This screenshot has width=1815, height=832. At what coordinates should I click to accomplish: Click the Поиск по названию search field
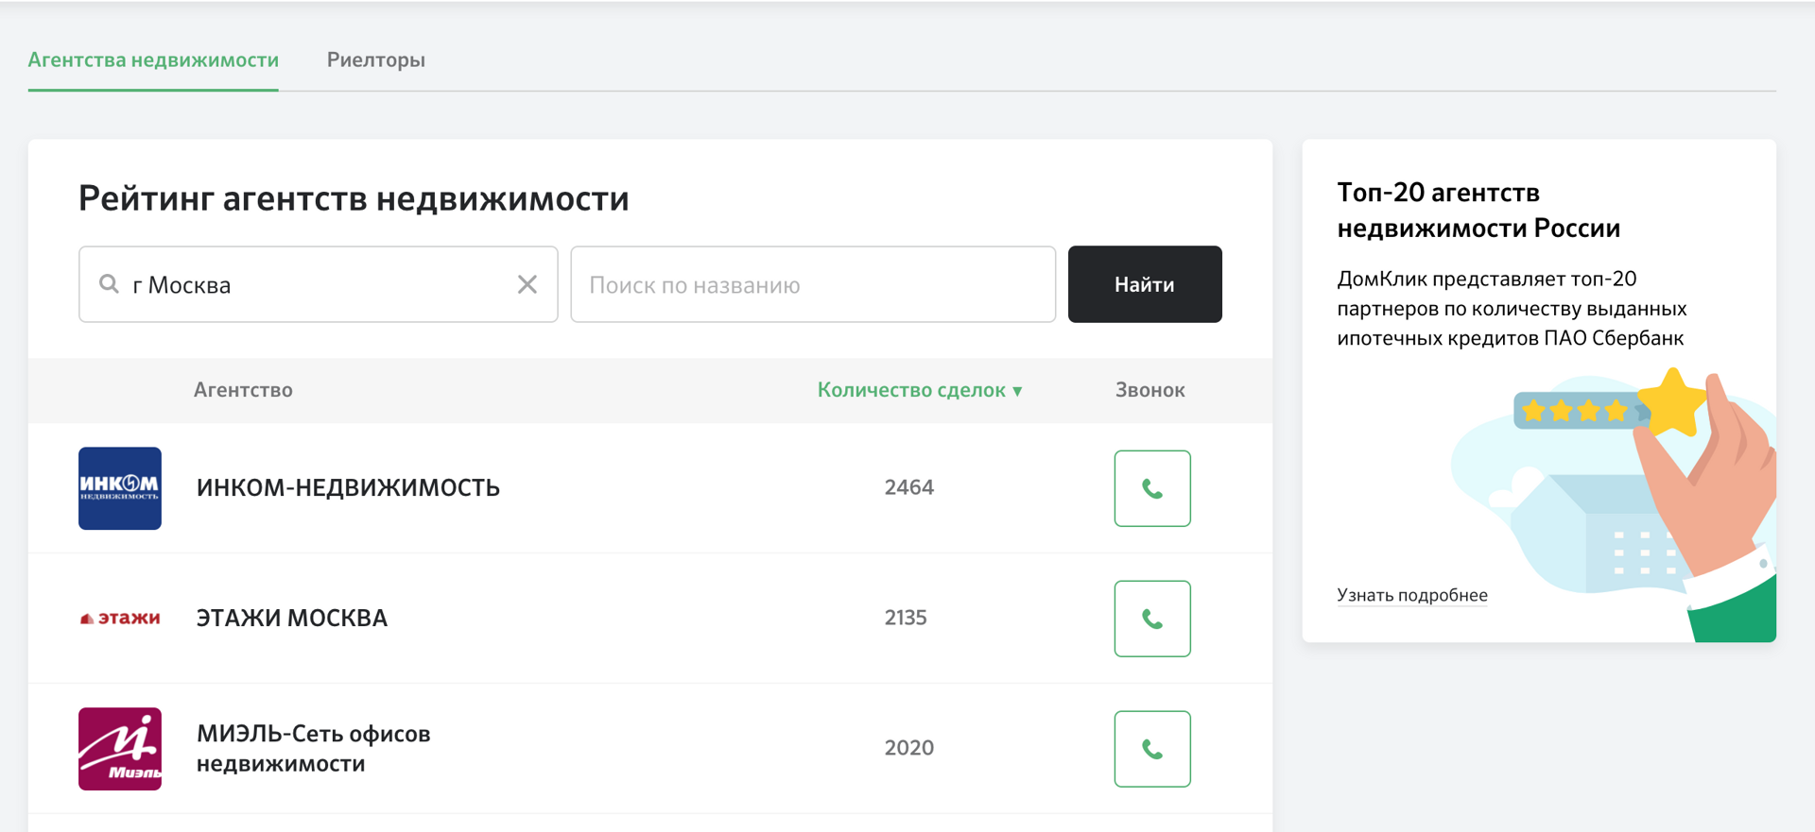click(x=813, y=284)
